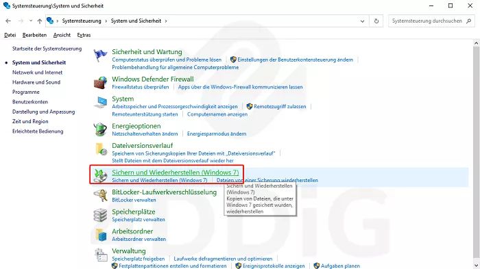Click Firewallstatus überprüfen link
Screen dimensions: 480x269
(140, 87)
